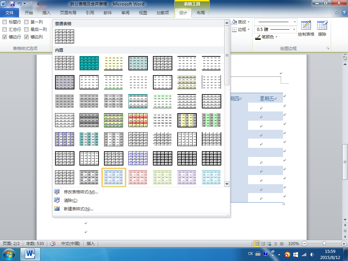This screenshot has width=348, height=261.
Task: Click the page count 页面: 2/2 indicator
Action: pos(11,244)
